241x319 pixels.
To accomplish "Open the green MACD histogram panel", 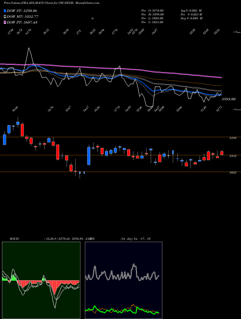I will point(41,280).
